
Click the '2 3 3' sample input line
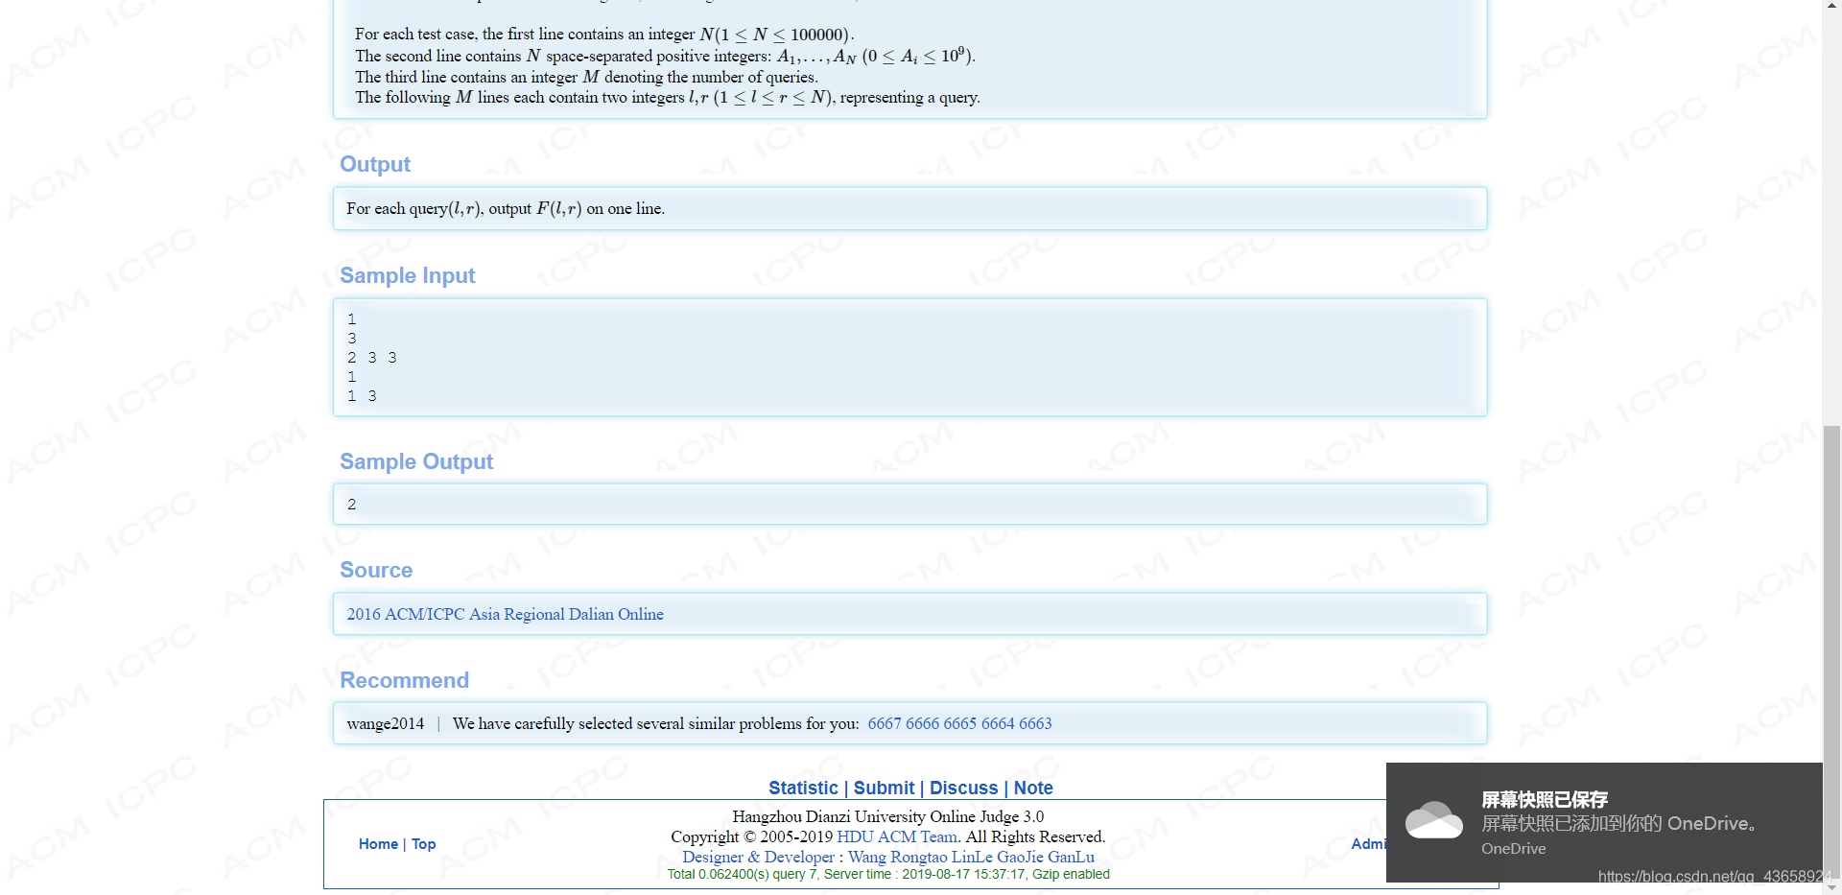pos(372,358)
